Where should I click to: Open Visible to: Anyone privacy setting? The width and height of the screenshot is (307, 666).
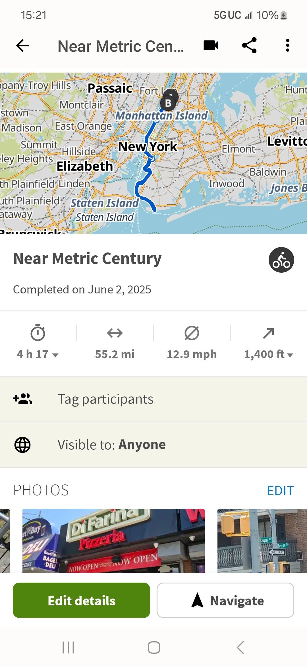pyautogui.click(x=153, y=445)
